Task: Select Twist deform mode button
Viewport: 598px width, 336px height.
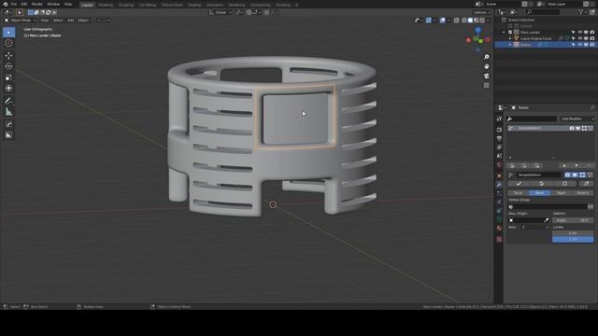Action: tap(518, 193)
